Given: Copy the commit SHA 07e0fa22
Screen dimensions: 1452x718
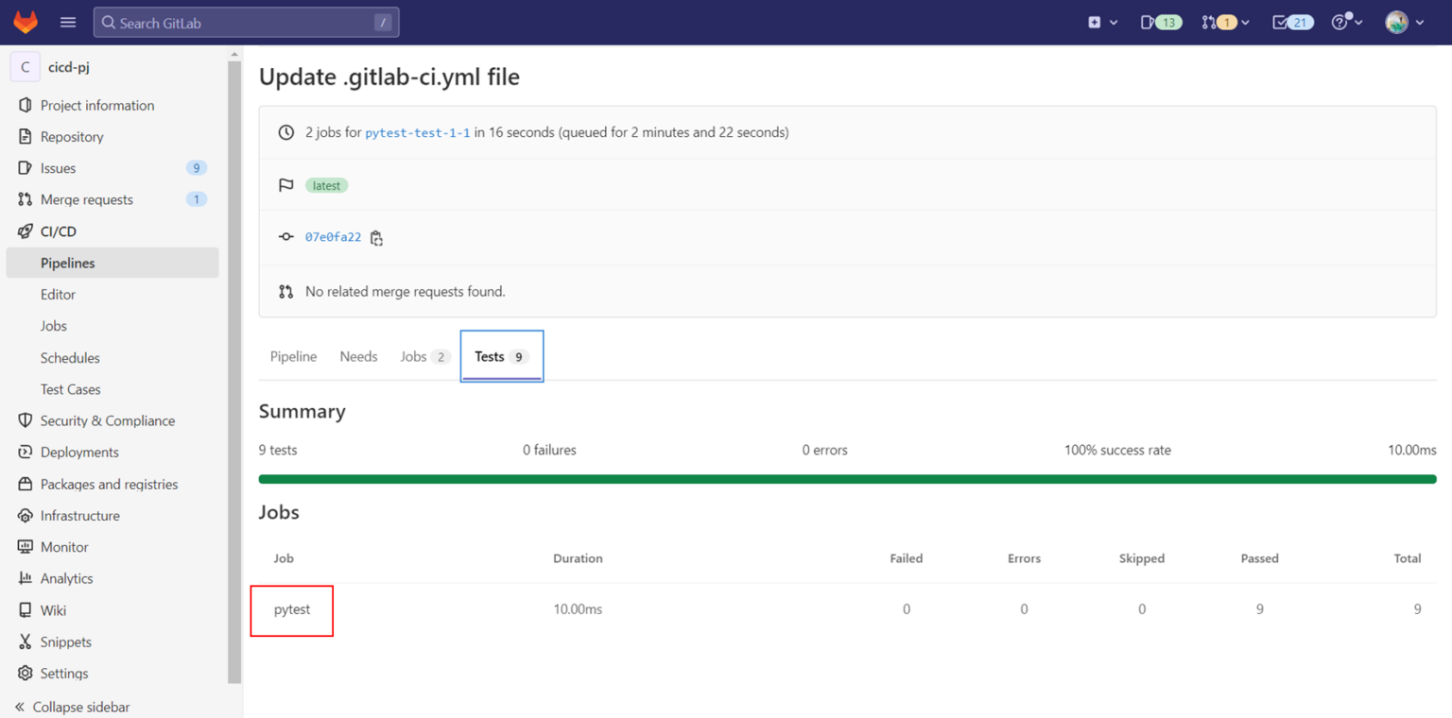Looking at the screenshot, I should pyautogui.click(x=375, y=237).
